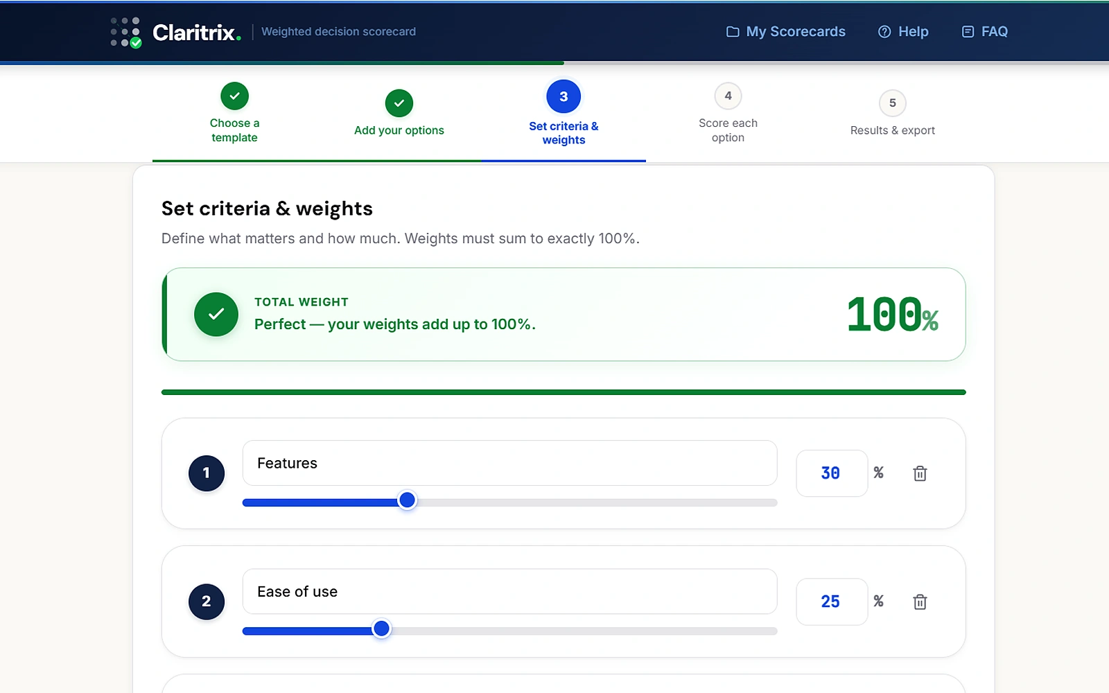Click the step 5 number circle
This screenshot has width=1109, height=693.
tap(893, 103)
